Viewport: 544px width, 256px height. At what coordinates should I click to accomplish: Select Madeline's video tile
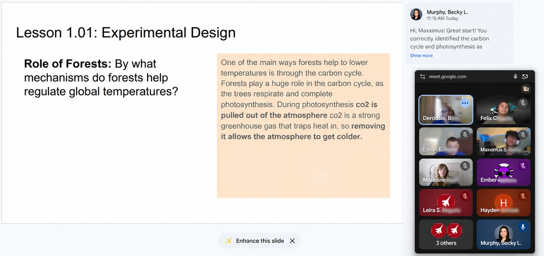pos(446,172)
